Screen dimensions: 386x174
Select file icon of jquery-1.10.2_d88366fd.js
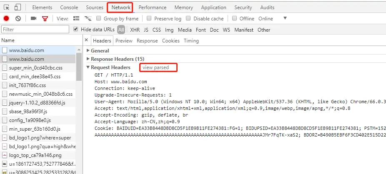coord(5,103)
